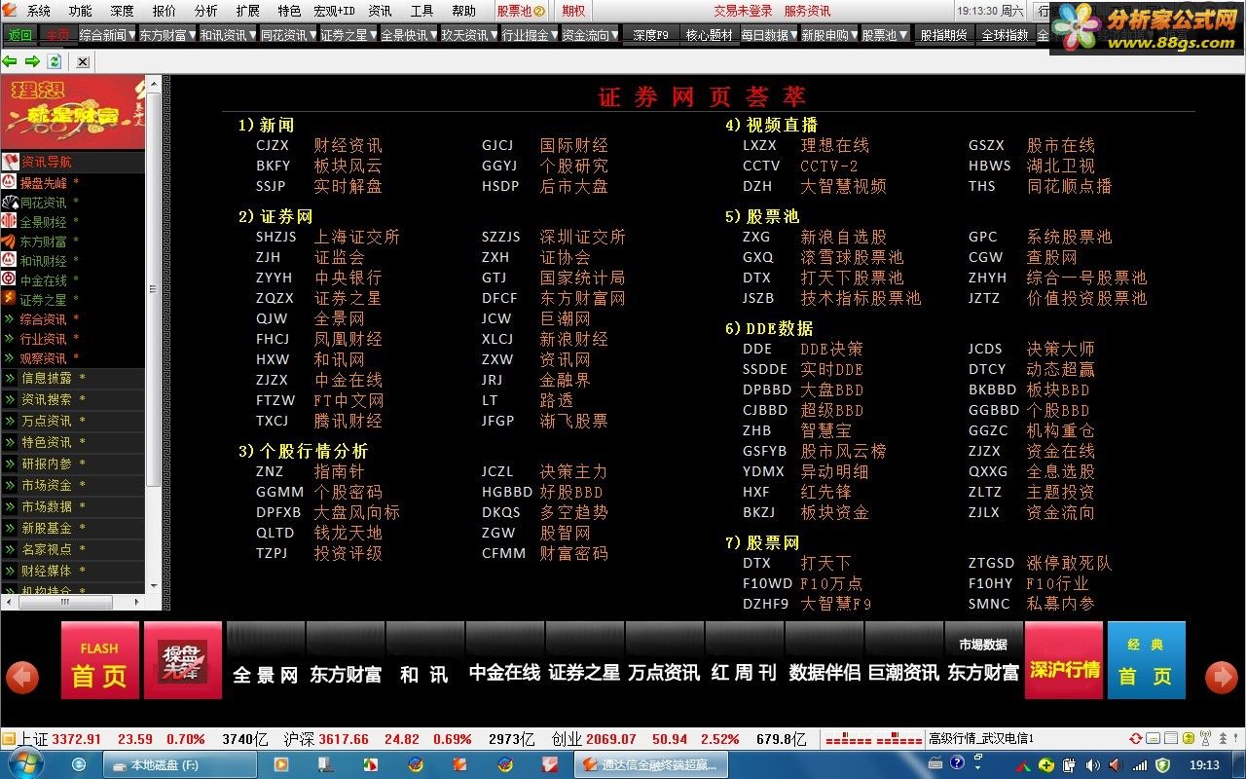Open Windows Start button

[x=24, y=764]
